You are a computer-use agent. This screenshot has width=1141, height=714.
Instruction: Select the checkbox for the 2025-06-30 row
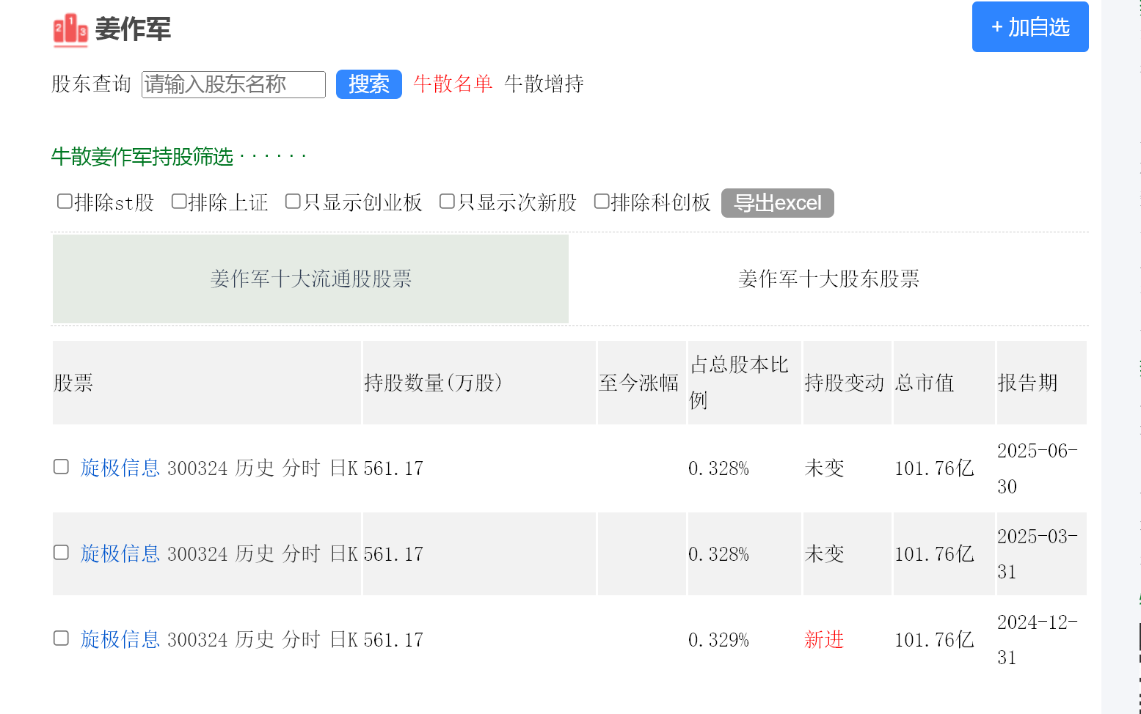[61, 467]
